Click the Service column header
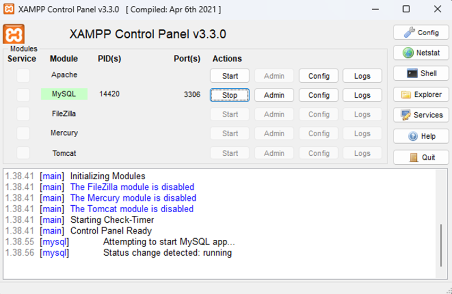452x294 pixels. (22, 59)
